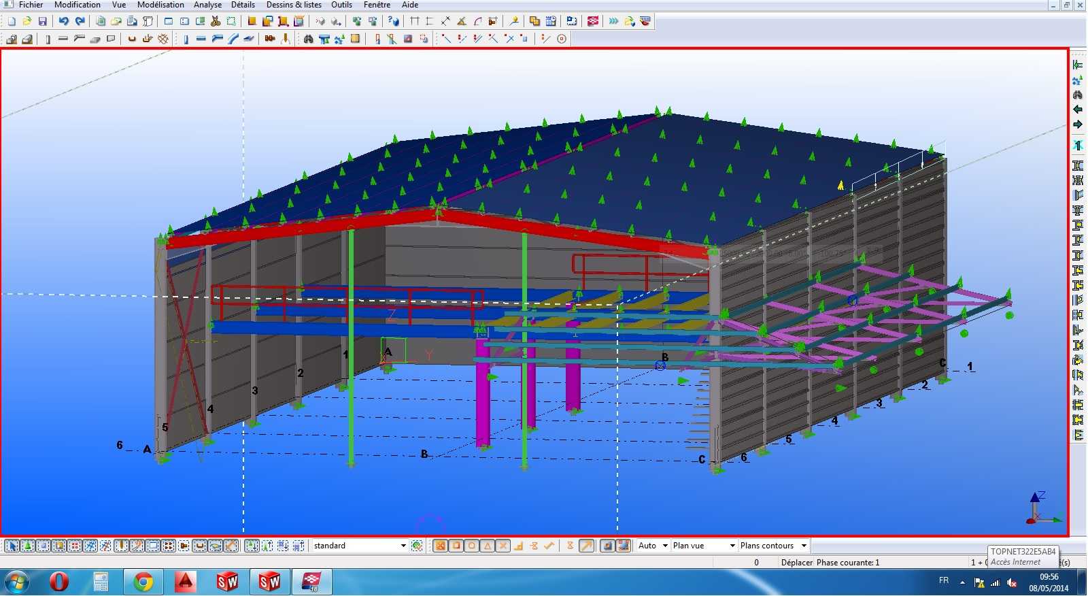Click the system tray volume icon

tap(1012, 582)
